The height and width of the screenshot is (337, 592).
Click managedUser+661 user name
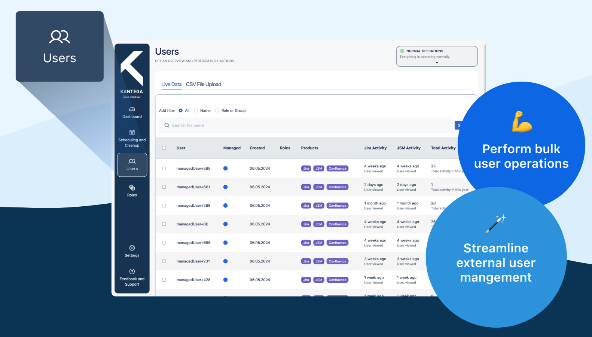tap(193, 187)
